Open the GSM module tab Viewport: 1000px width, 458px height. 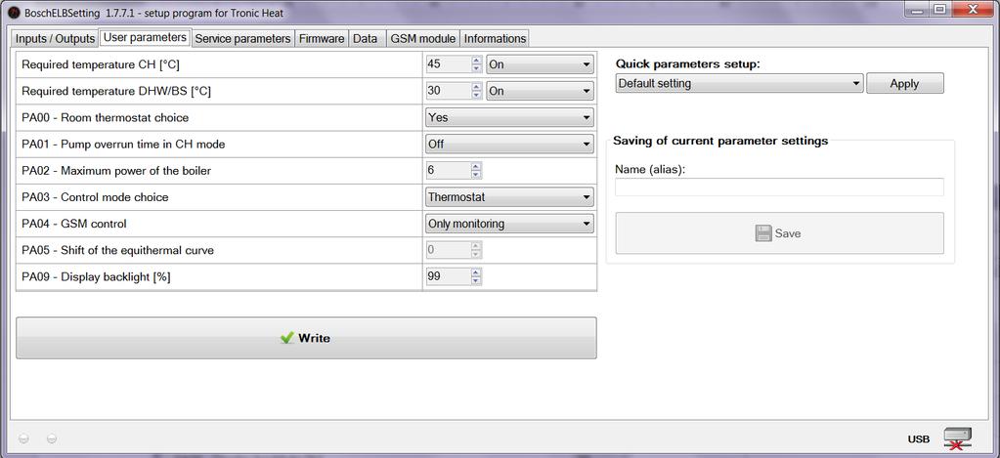[423, 39]
